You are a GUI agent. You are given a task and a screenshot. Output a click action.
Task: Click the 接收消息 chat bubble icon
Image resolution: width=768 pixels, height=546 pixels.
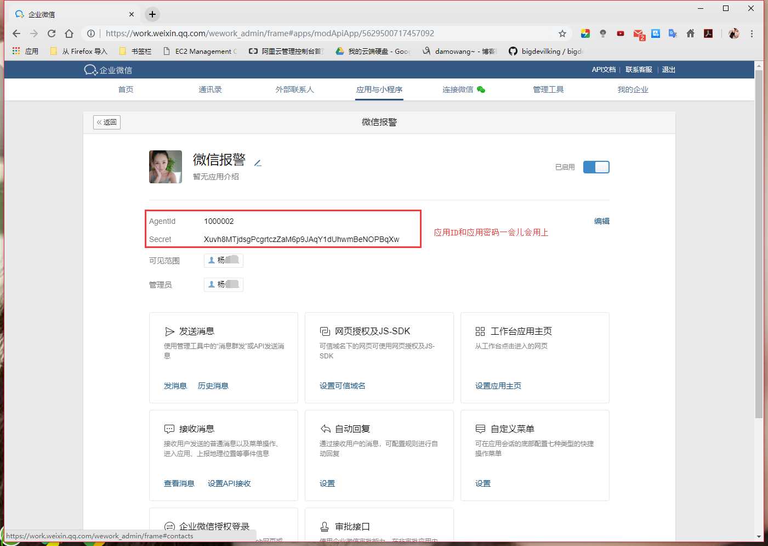pos(169,429)
